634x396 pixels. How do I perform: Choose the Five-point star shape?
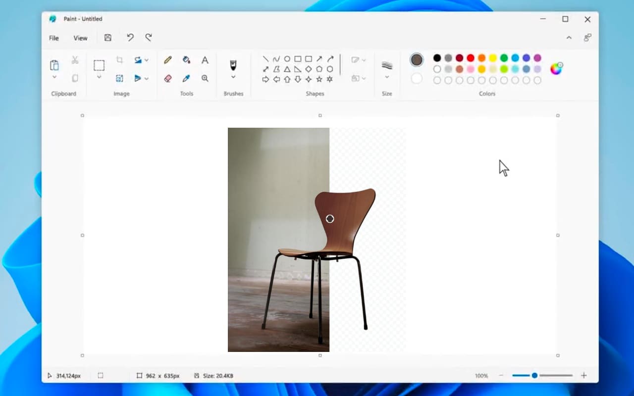pyautogui.click(x=319, y=79)
